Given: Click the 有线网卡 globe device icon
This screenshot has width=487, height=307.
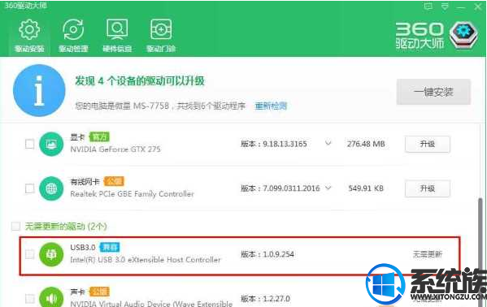Looking at the screenshot, I should (51, 188).
